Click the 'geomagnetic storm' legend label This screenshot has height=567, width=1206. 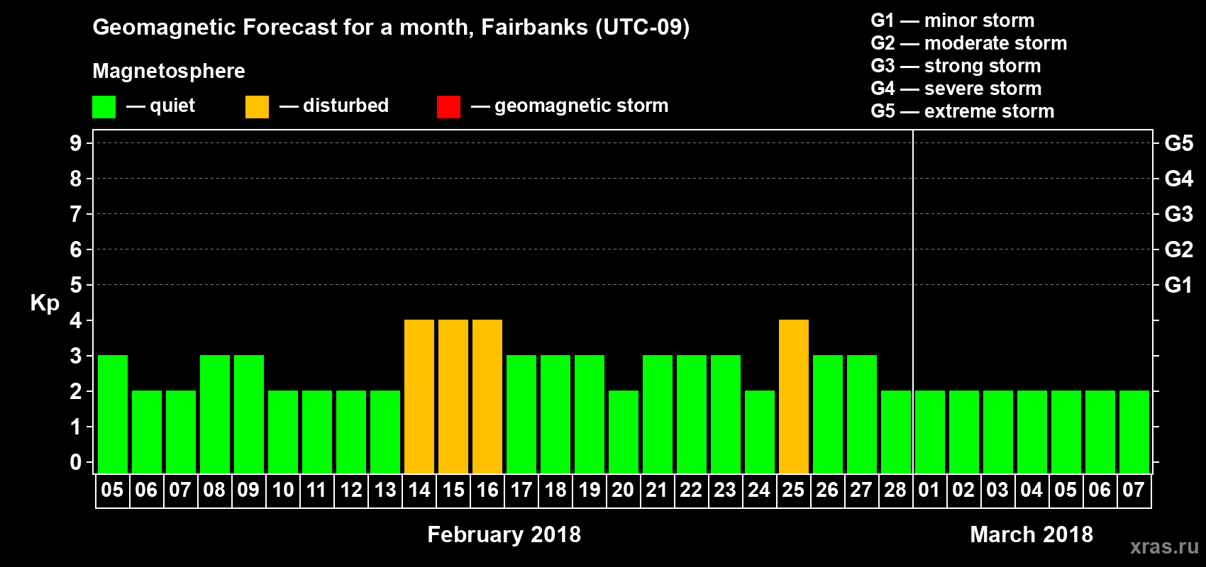pyautogui.click(x=582, y=106)
